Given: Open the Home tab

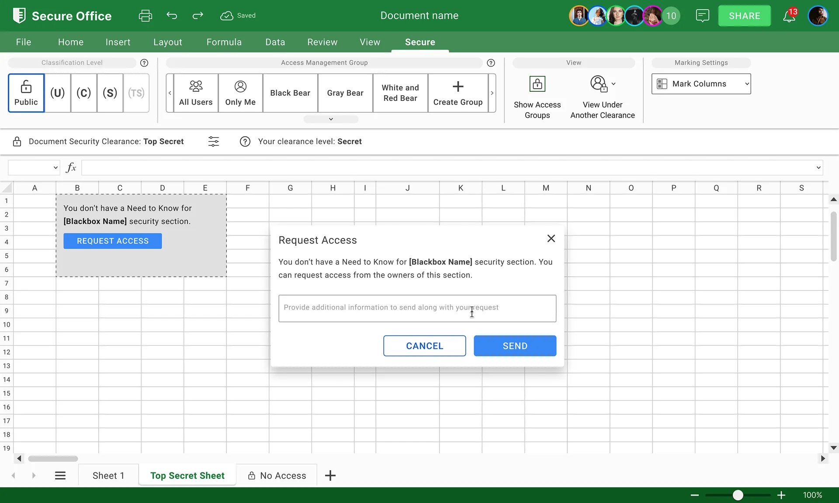Looking at the screenshot, I should [71, 42].
